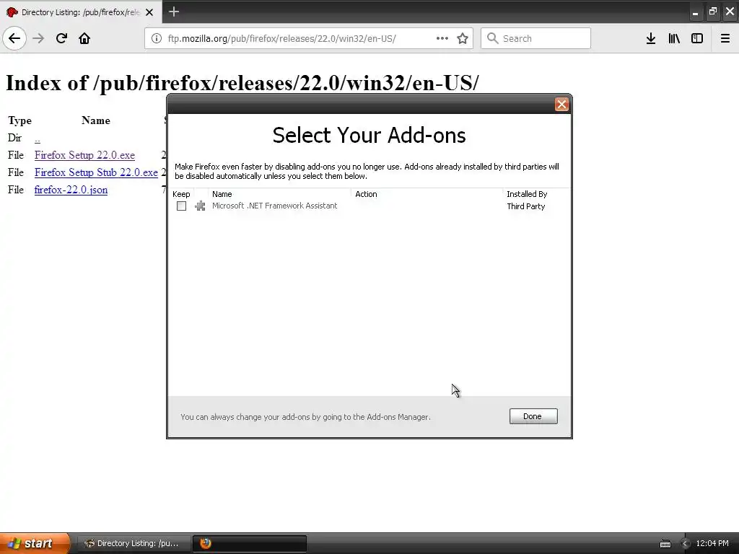Image resolution: width=739 pixels, height=554 pixels.
Task: Open the Library bookshelf icon
Action: tap(674, 38)
